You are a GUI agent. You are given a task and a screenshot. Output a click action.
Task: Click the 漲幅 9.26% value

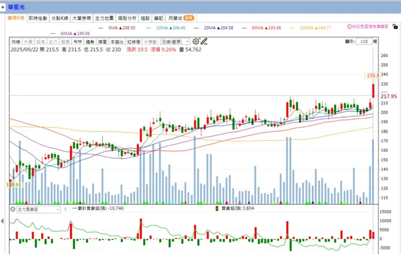point(163,50)
